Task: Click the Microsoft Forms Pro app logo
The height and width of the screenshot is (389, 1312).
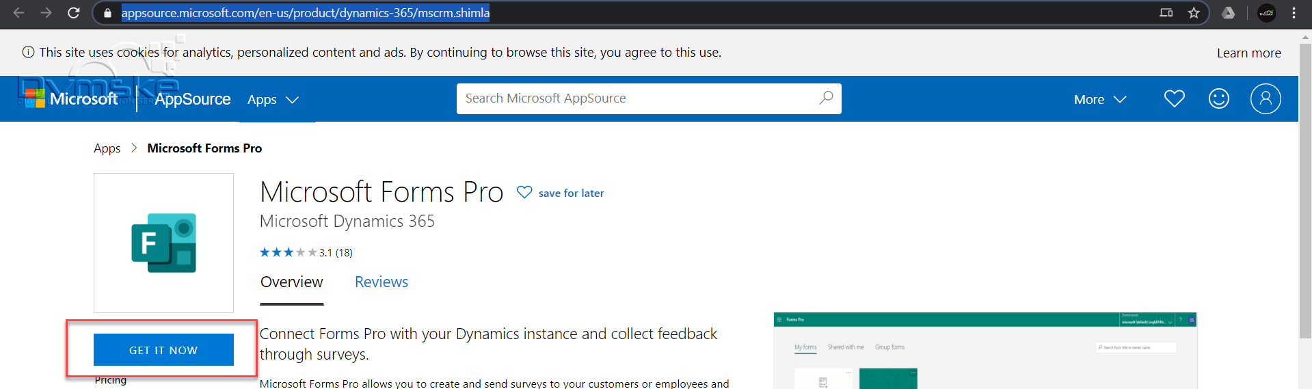Action: [163, 243]
